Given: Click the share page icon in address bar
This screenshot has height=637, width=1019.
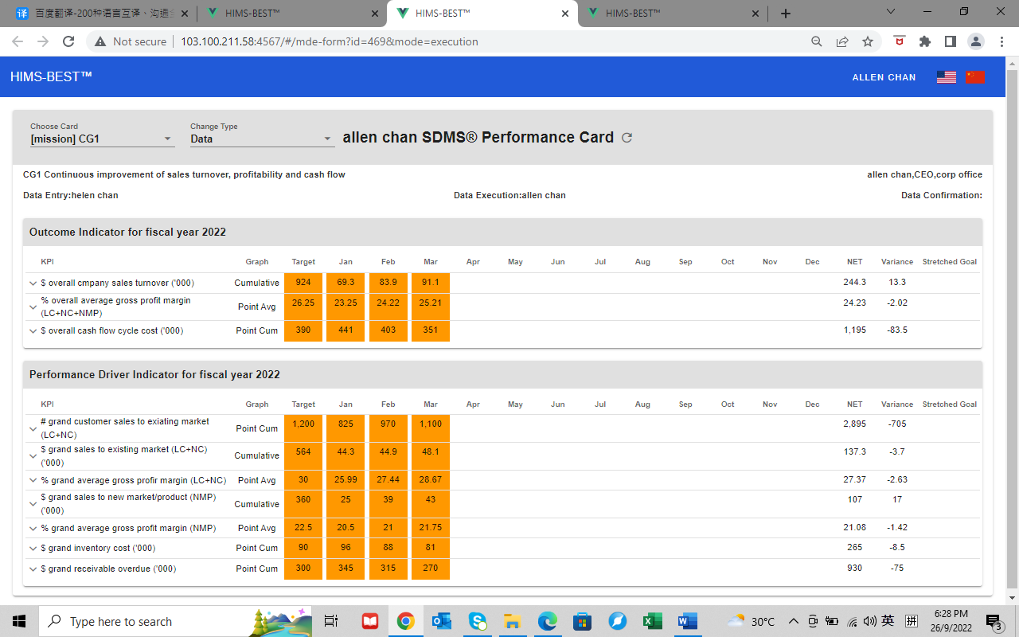Looking at the screenshot, I should click(x=842, y=41).
